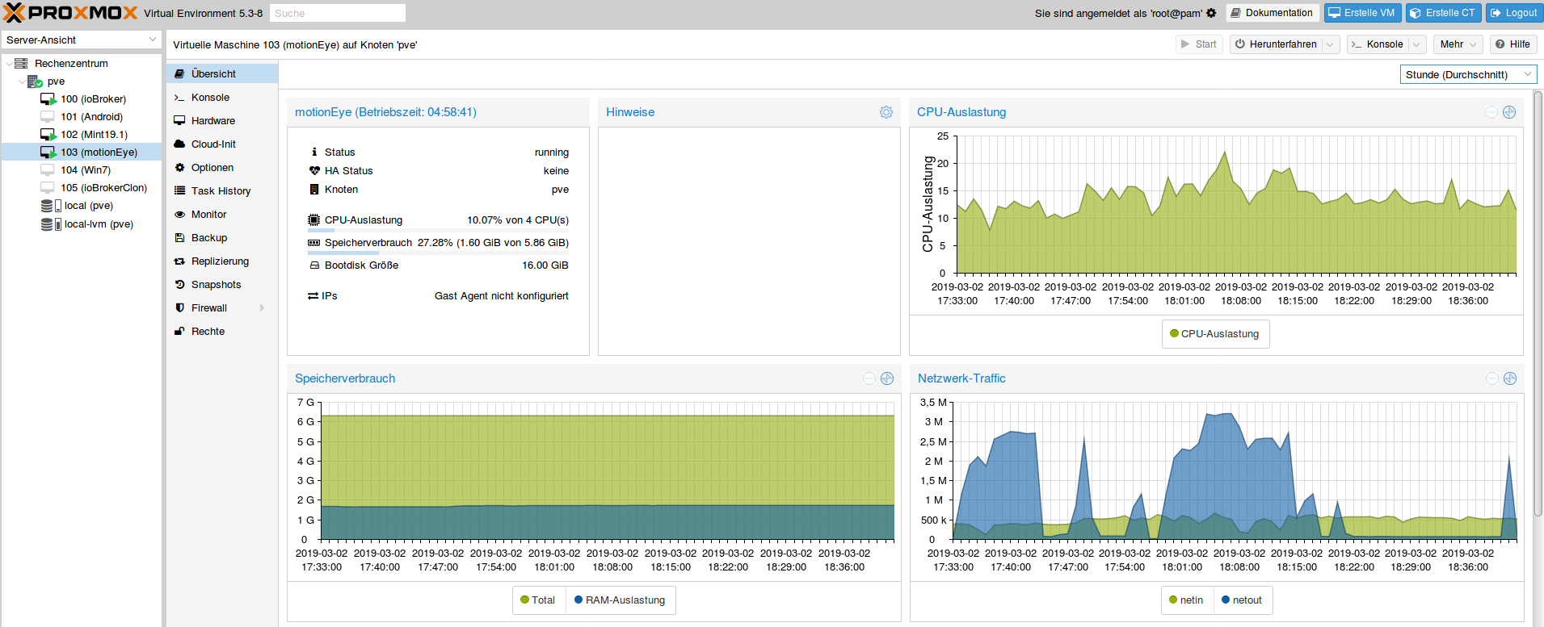Screen dimensions: 1544x627
Task: Collapse the pve node expander arrow
Action: coord(22,82)
